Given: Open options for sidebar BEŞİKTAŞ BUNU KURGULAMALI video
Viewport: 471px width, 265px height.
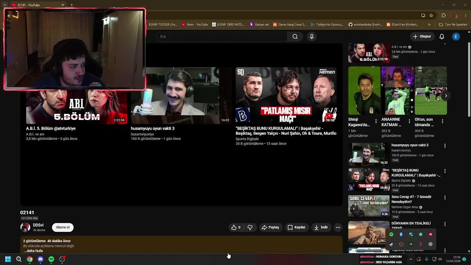Looking at the screenshot, I should pyautogui.click(x=445, y=171).
